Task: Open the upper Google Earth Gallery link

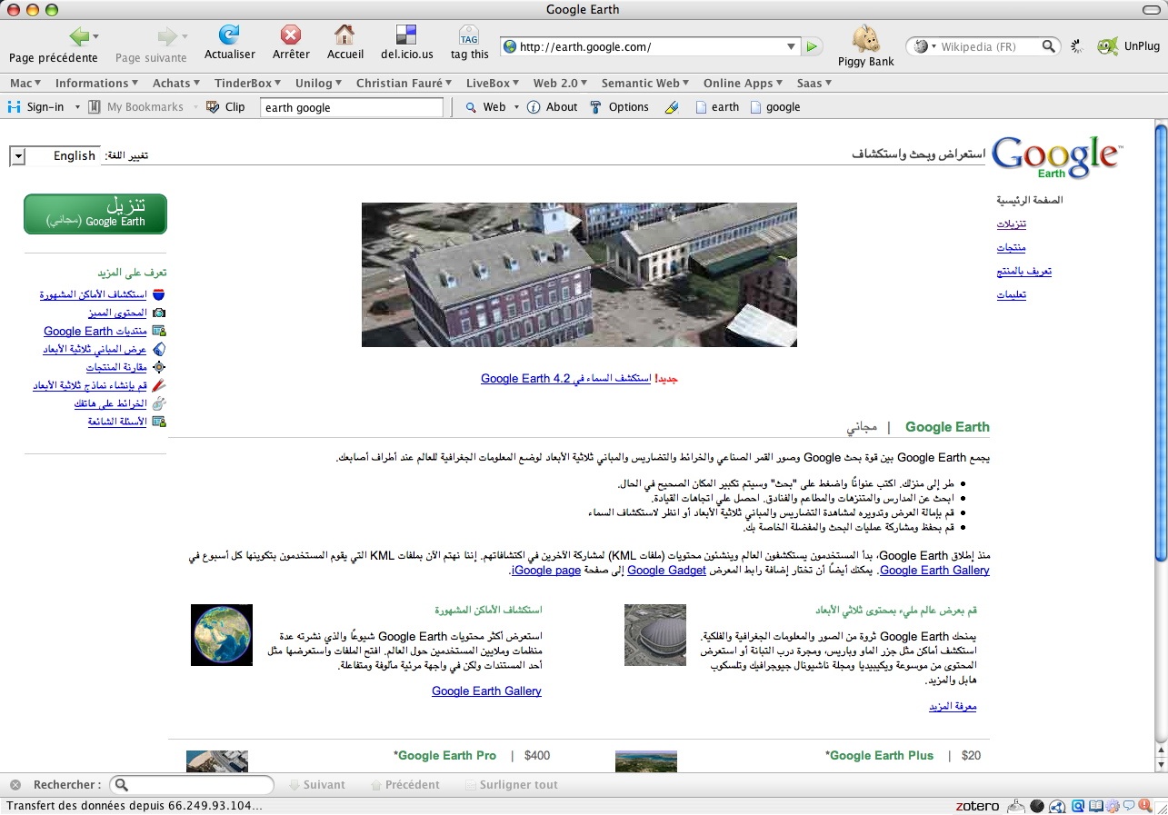Action: (934, 571)
